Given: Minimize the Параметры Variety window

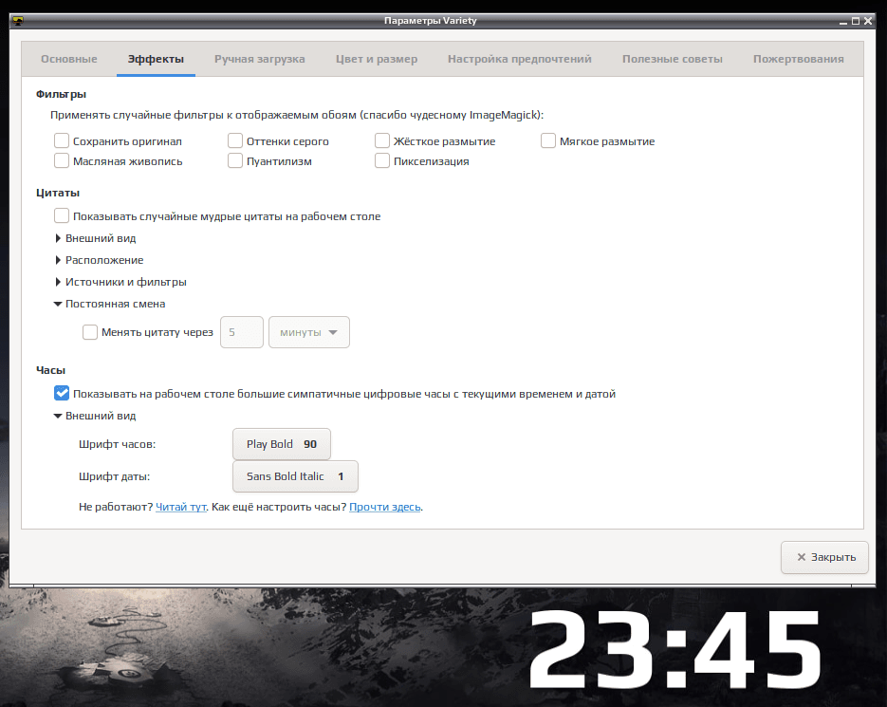Looking at the screenshot, I should click(843, 22).
